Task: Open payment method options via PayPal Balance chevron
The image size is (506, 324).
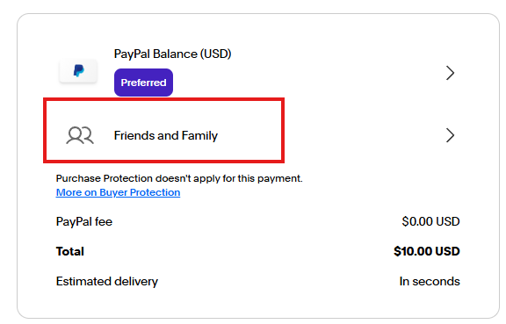Action: tap(450, 73)
